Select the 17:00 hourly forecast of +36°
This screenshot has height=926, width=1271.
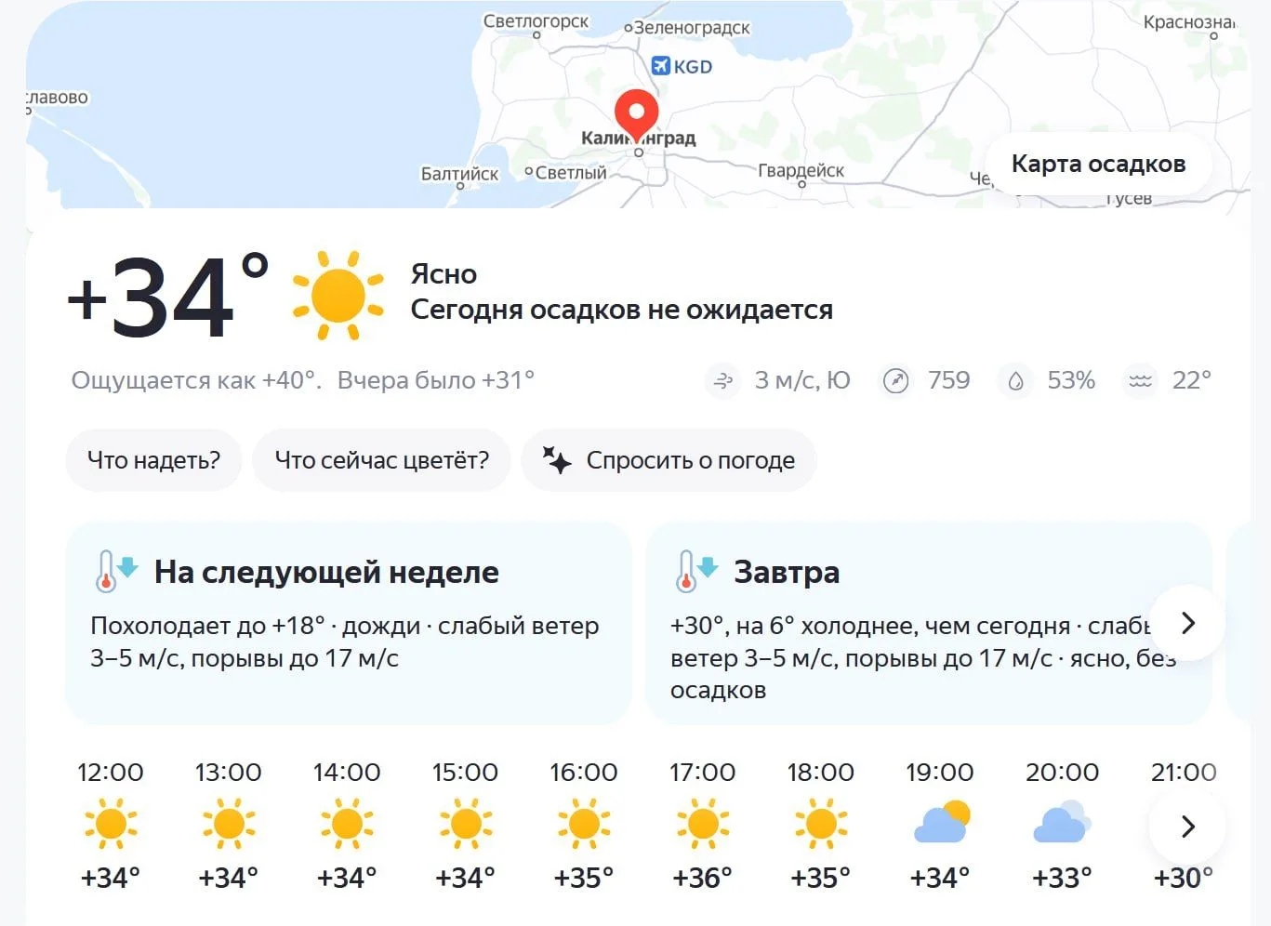(702, 826)
